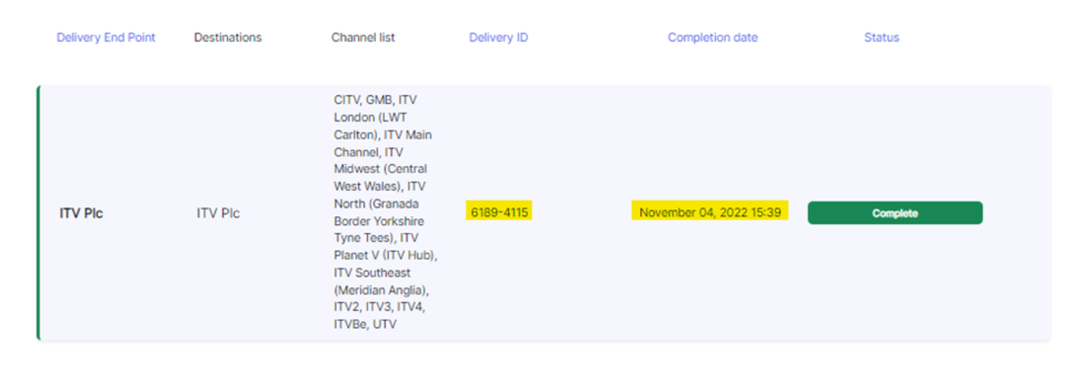Click the ITV Plc destinations cell
This screenshot has width=1091, height=375.
(218, 213)
